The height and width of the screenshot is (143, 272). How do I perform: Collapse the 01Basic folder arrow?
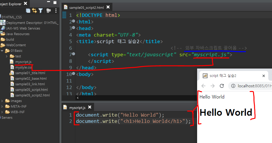point(2,51)
